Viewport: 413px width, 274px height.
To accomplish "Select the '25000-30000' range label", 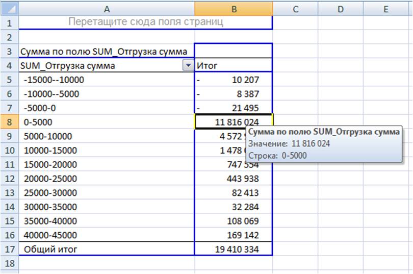I will click(107, 192).
